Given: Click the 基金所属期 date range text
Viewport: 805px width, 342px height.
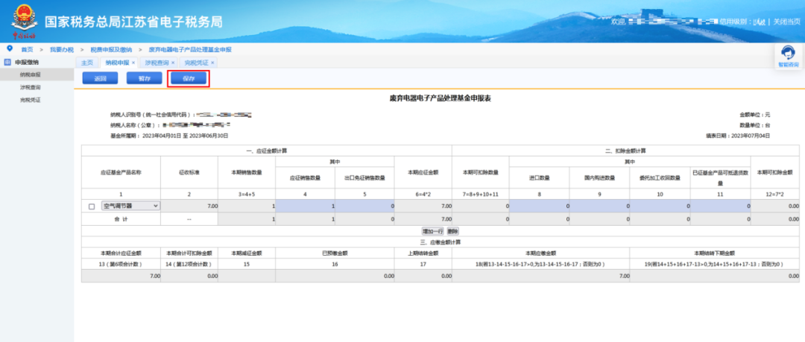Looking at the screenshot, I should coord(169,136).
